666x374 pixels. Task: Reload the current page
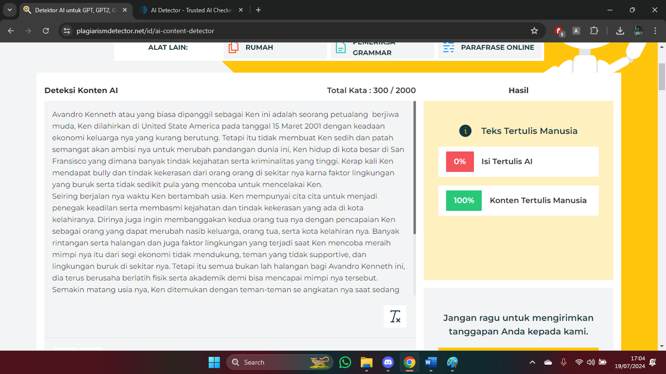click(x=46, y=31)
